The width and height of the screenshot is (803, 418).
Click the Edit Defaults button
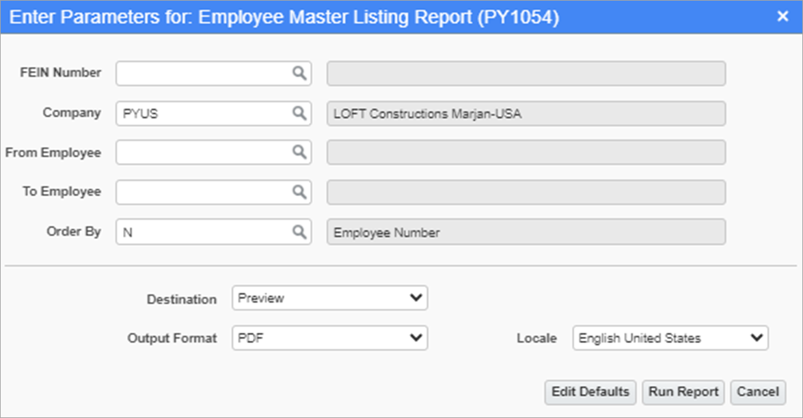[x=590, y=392]
